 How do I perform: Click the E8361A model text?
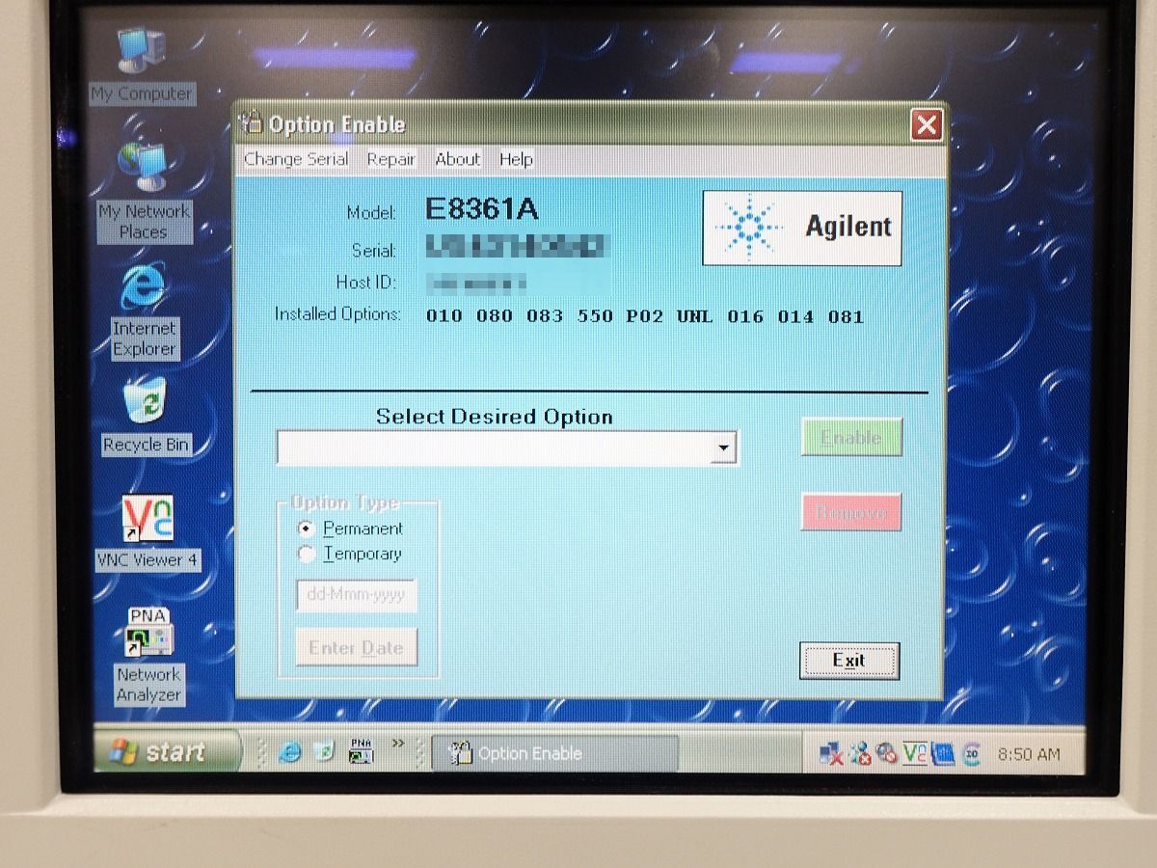481,208
